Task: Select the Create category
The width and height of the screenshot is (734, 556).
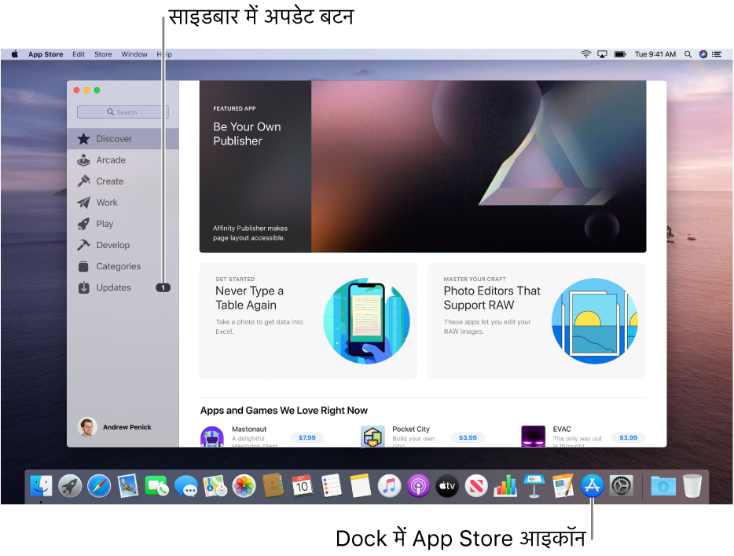Action: pos(123,181)
